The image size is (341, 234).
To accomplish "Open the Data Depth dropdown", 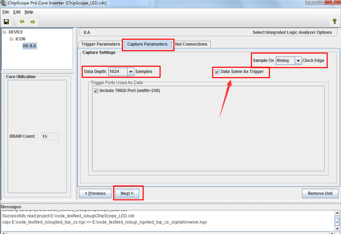I will [131, 71].
